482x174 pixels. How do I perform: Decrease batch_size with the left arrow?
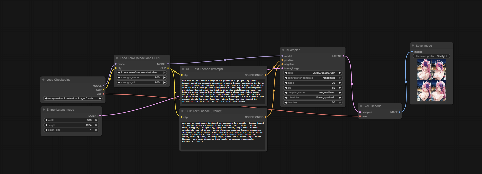pos(46,130)
